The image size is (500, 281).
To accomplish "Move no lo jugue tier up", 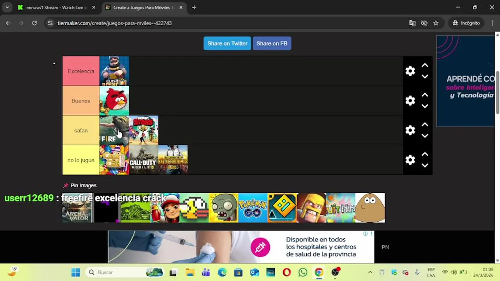I will [425, 155].
